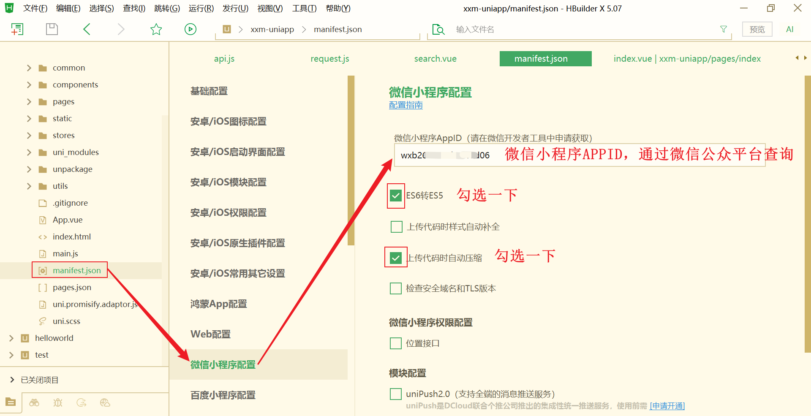Viewport: 811px width, 416px height.
Task: Click the helloworld project icon
Action: click(x=25, y=338)
